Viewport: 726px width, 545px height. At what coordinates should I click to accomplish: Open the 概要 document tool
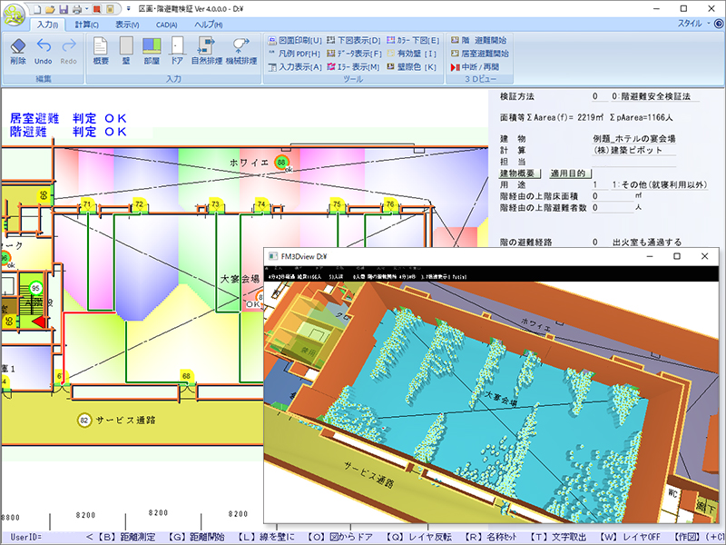(102, 51)
